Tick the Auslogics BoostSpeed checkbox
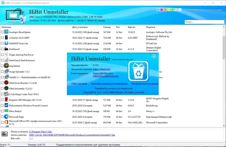 pos(2,32)
